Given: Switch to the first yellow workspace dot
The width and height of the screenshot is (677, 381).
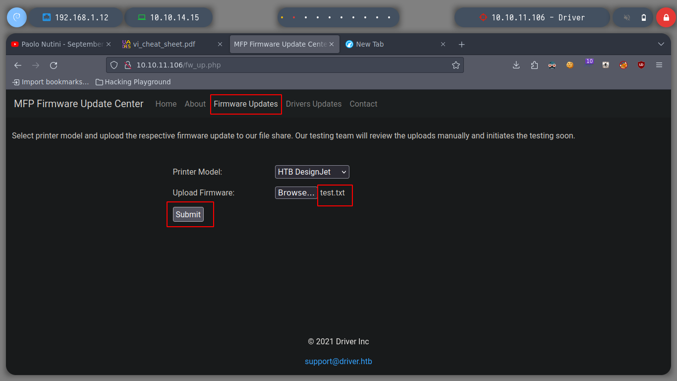Looking at the screenshot, I should [x=282, y=17].
